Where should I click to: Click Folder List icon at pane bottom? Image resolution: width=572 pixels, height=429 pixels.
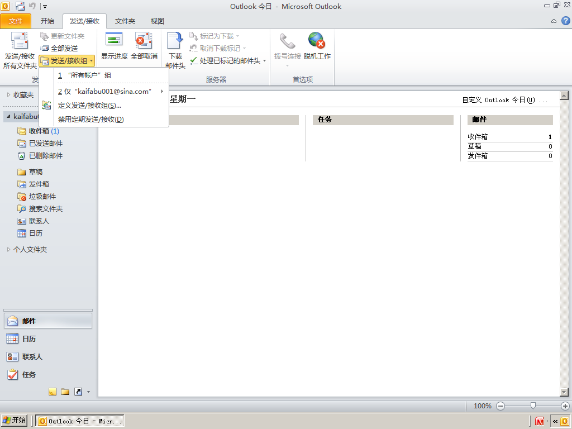(65, 392)
